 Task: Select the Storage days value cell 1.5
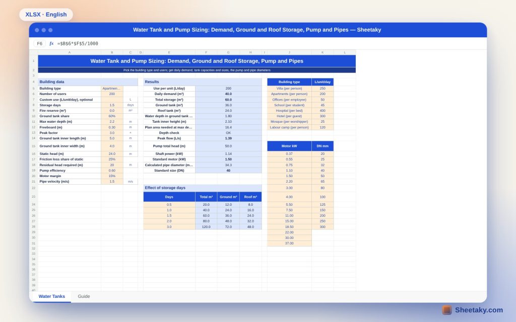click(112, 105)
